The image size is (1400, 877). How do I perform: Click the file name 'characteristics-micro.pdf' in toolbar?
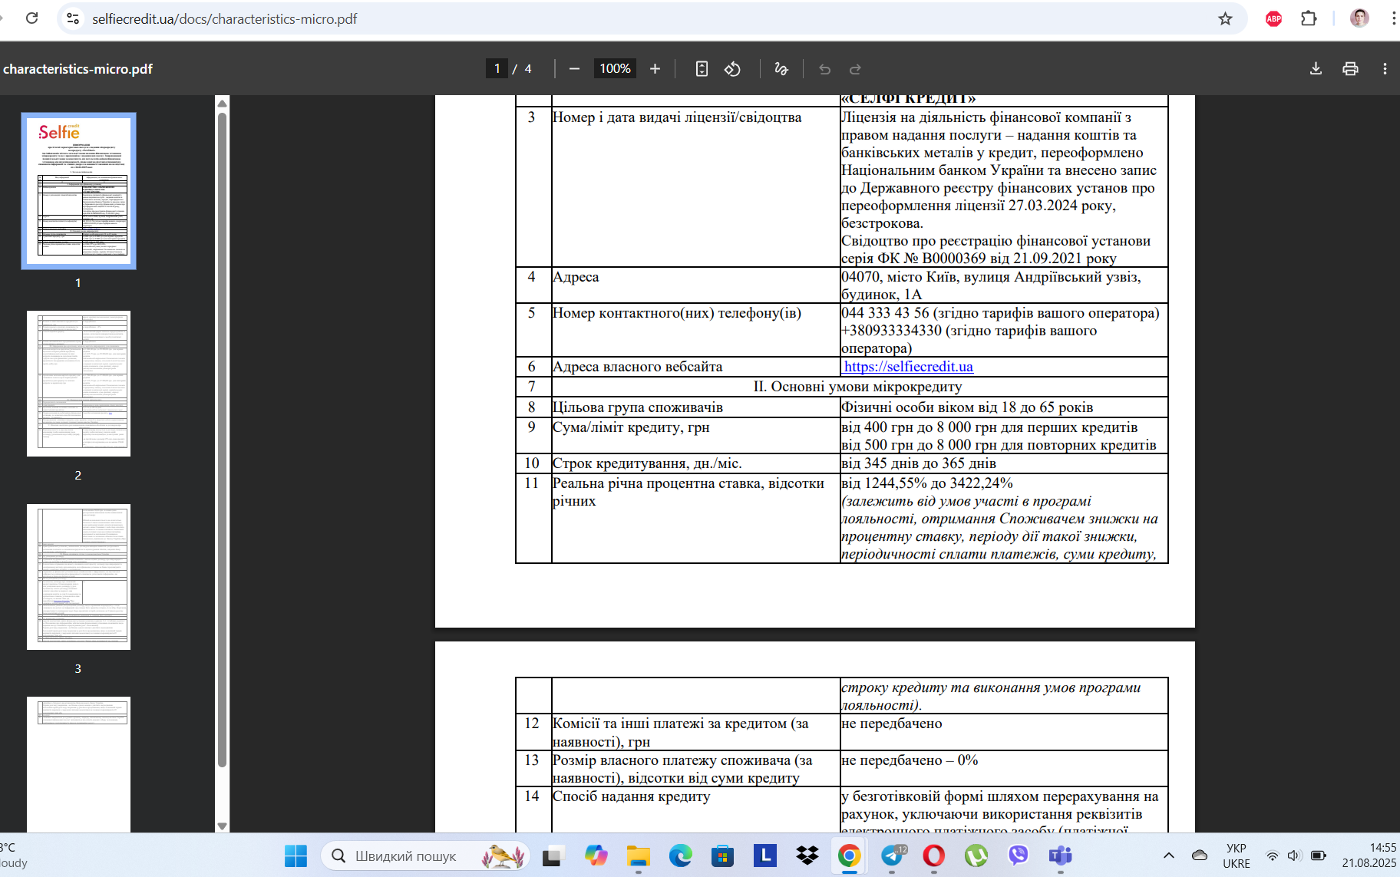tap(78, 69)
